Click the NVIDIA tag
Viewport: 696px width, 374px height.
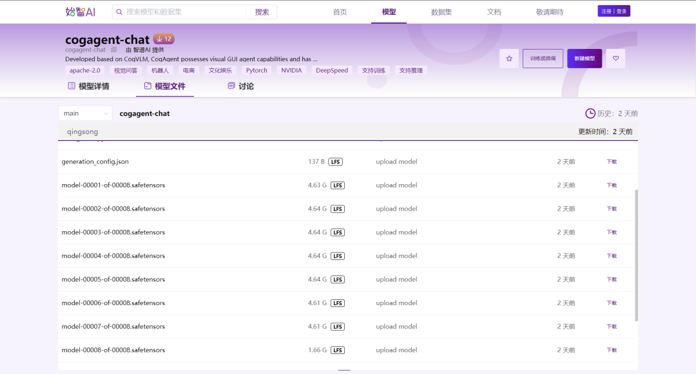(291, 70)
